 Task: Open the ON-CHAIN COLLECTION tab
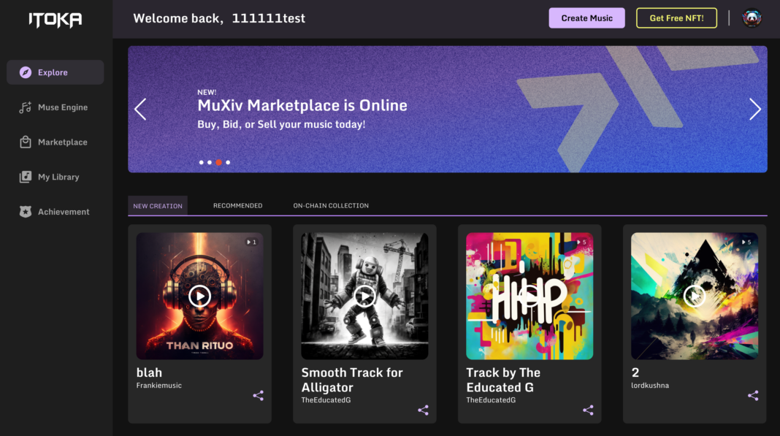(x=330, y=205)
